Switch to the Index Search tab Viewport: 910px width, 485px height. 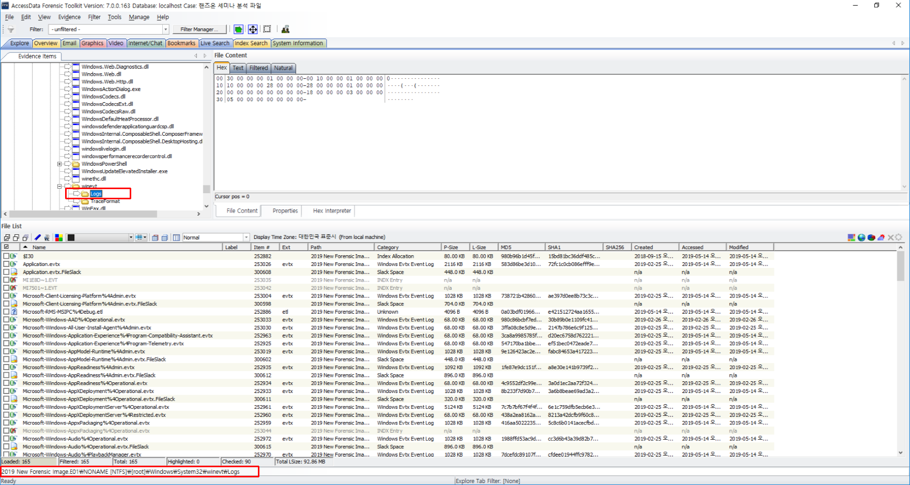coord(251,43)
